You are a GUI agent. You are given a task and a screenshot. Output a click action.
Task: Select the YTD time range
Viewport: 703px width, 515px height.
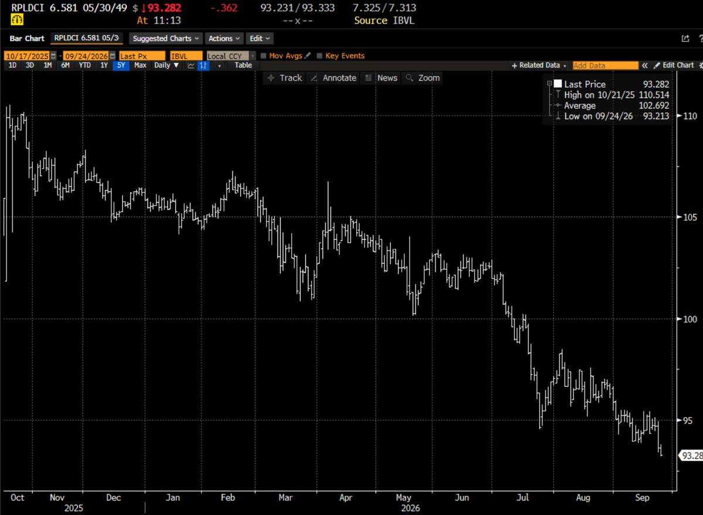(85, 66)
